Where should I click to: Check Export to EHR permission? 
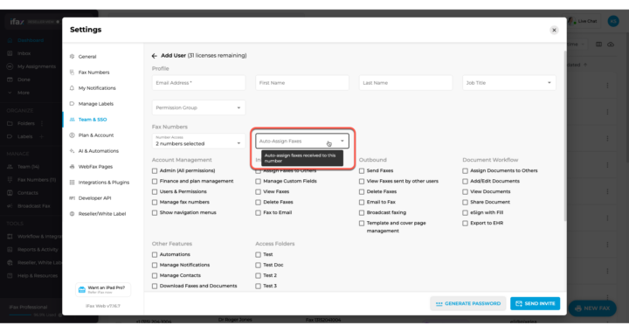click(465, 223)
